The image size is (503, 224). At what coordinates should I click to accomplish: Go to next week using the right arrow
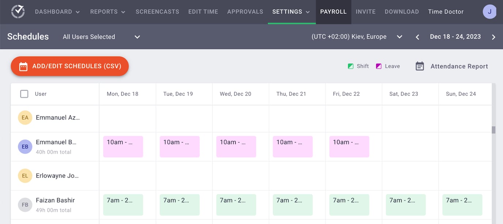[493, 36]
